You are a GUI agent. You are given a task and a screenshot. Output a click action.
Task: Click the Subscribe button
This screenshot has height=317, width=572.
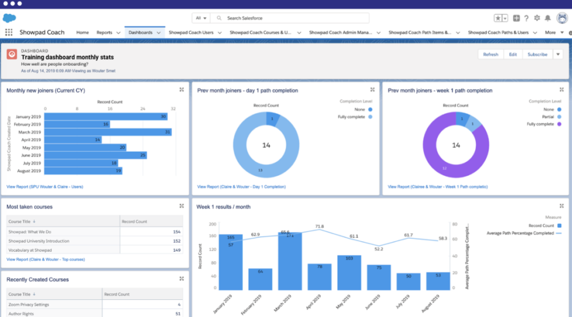[537, 54]
